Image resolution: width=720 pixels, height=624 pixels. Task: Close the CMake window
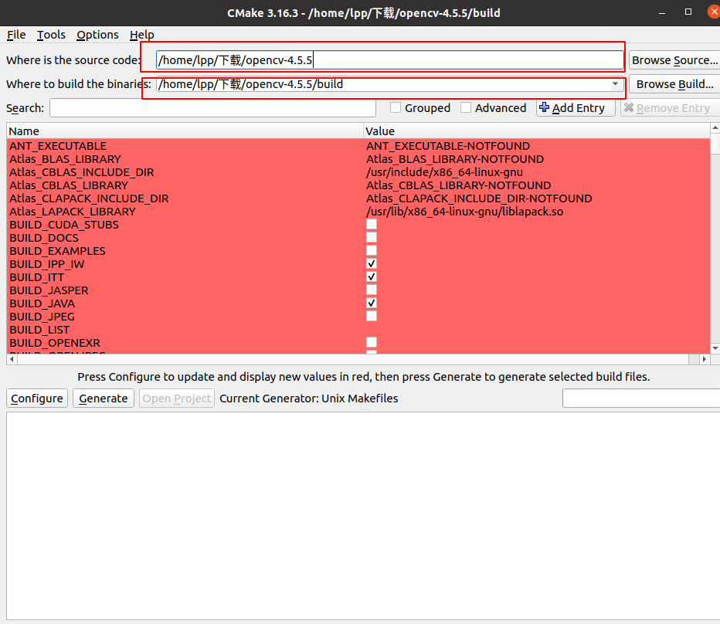click(714, 12)
